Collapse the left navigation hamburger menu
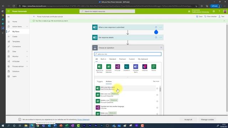 coord(9,17)
